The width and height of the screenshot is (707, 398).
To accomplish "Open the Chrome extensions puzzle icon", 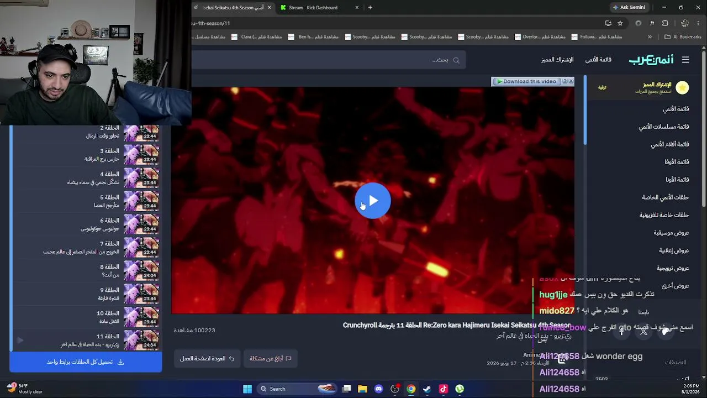I will pos(665,23).
